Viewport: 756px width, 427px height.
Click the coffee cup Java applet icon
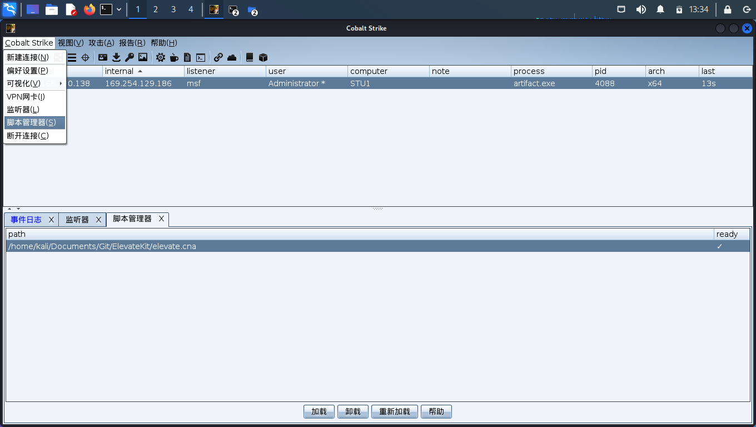174,57
